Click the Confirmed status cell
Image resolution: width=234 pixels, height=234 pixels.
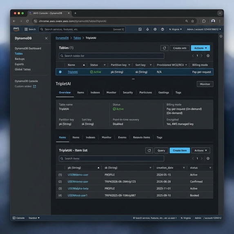pos(196,182)
